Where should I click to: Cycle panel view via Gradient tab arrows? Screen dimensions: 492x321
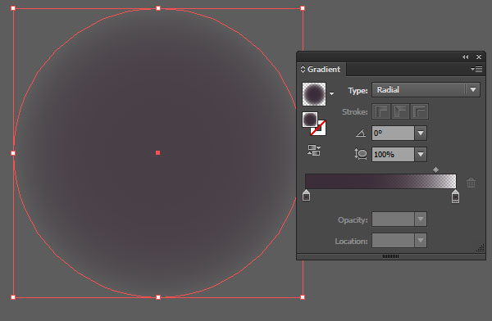click(303, 69)
